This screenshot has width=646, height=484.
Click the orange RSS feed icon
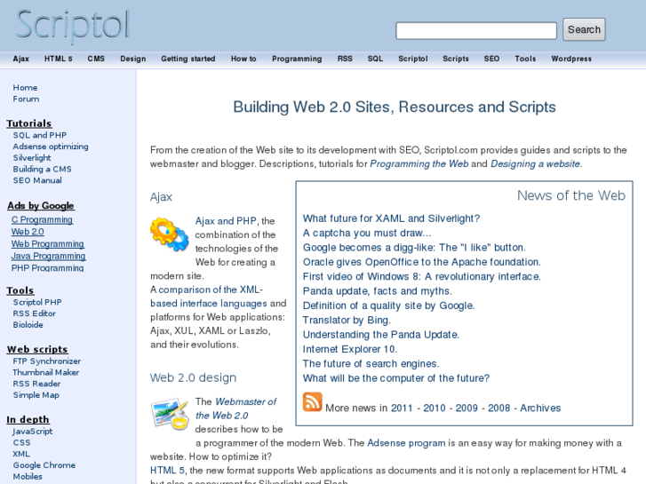313,402
